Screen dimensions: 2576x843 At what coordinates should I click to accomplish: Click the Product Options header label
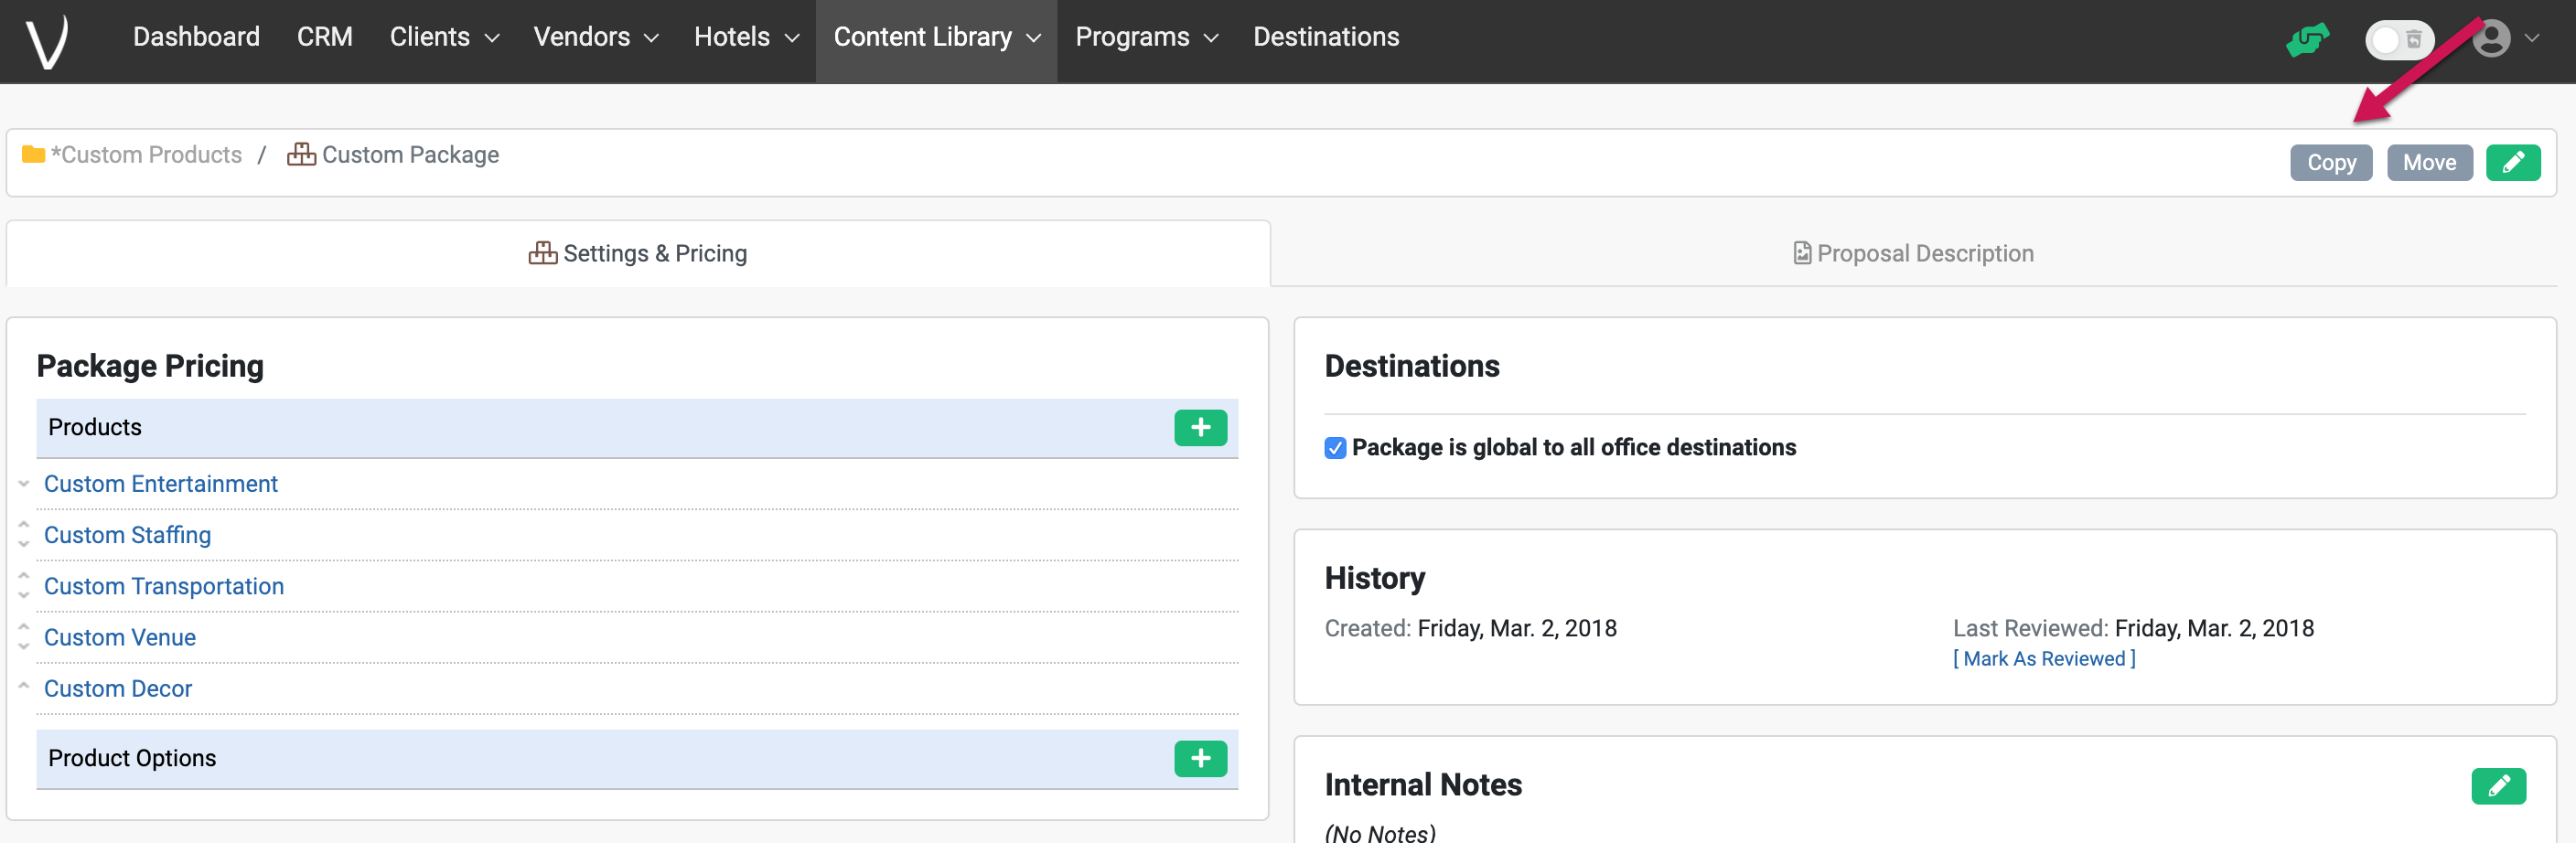[x=132, y=758]
